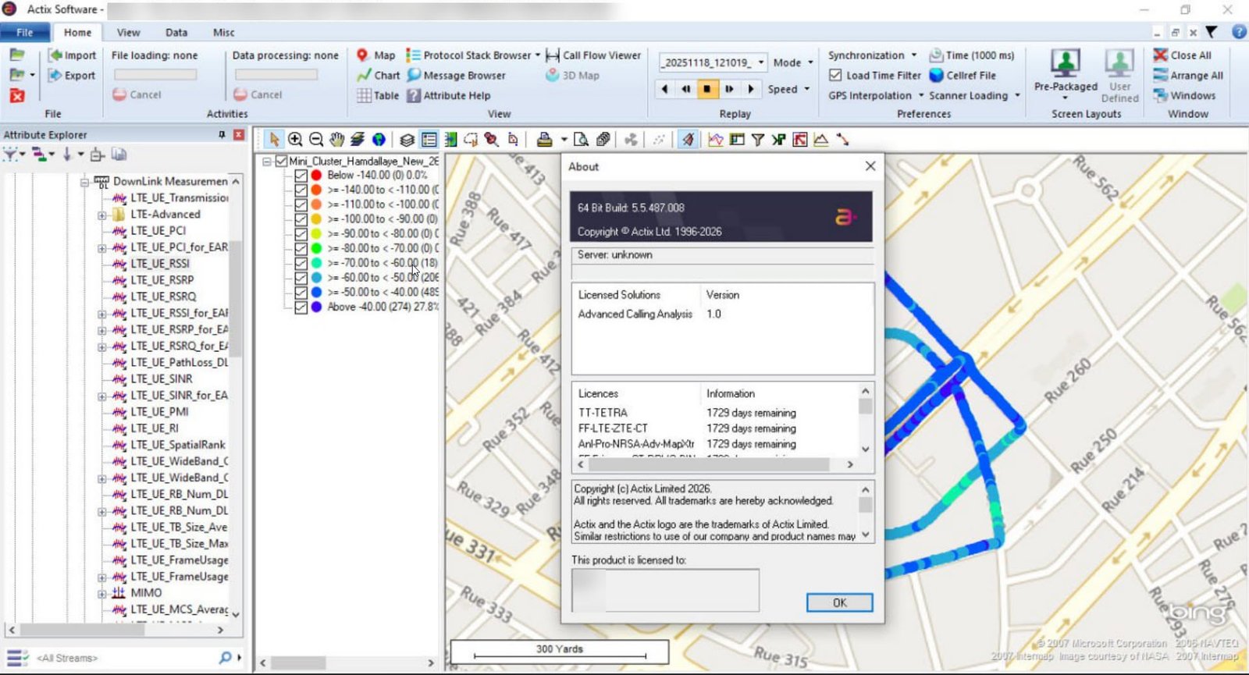Toggle the >= -70.00 to < -60.00 checkbox
The height and width of the screenshot is (675, 1249).
[x=301, y=263]
